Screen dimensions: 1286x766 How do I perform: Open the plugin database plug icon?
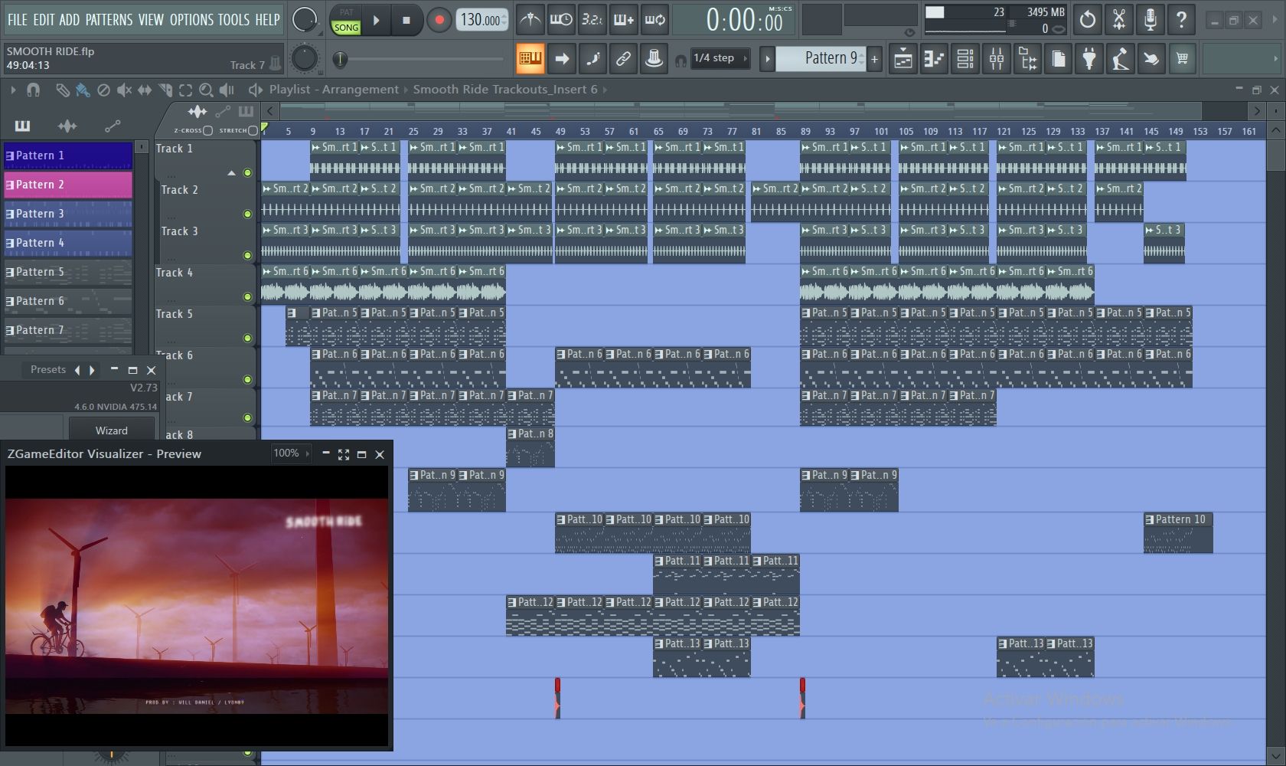click(1089, 58)
